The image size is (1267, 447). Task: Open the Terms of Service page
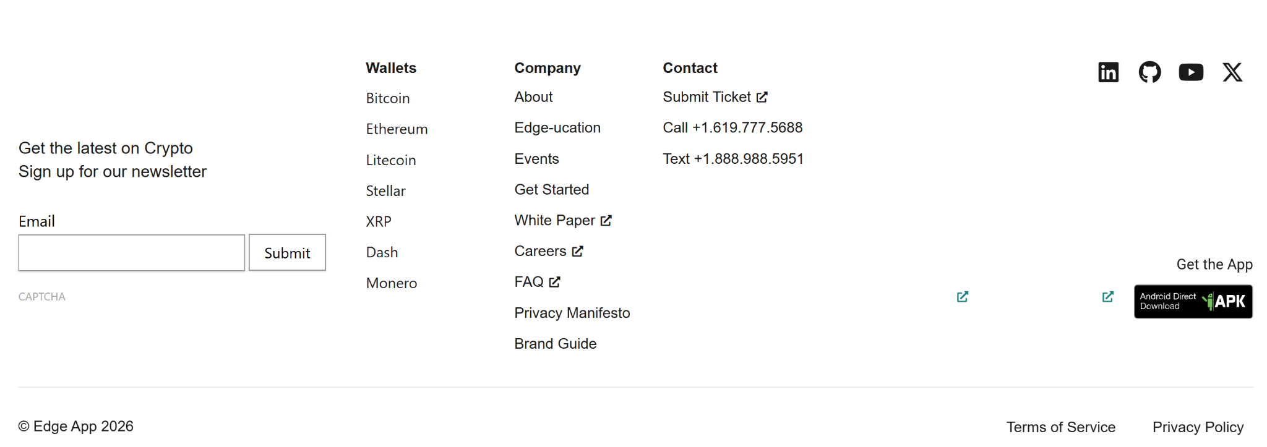[x=1060, y=427]
